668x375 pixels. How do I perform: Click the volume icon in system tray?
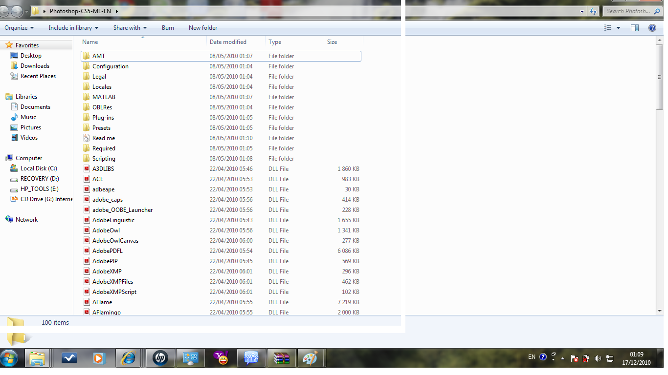coord(598,358)
